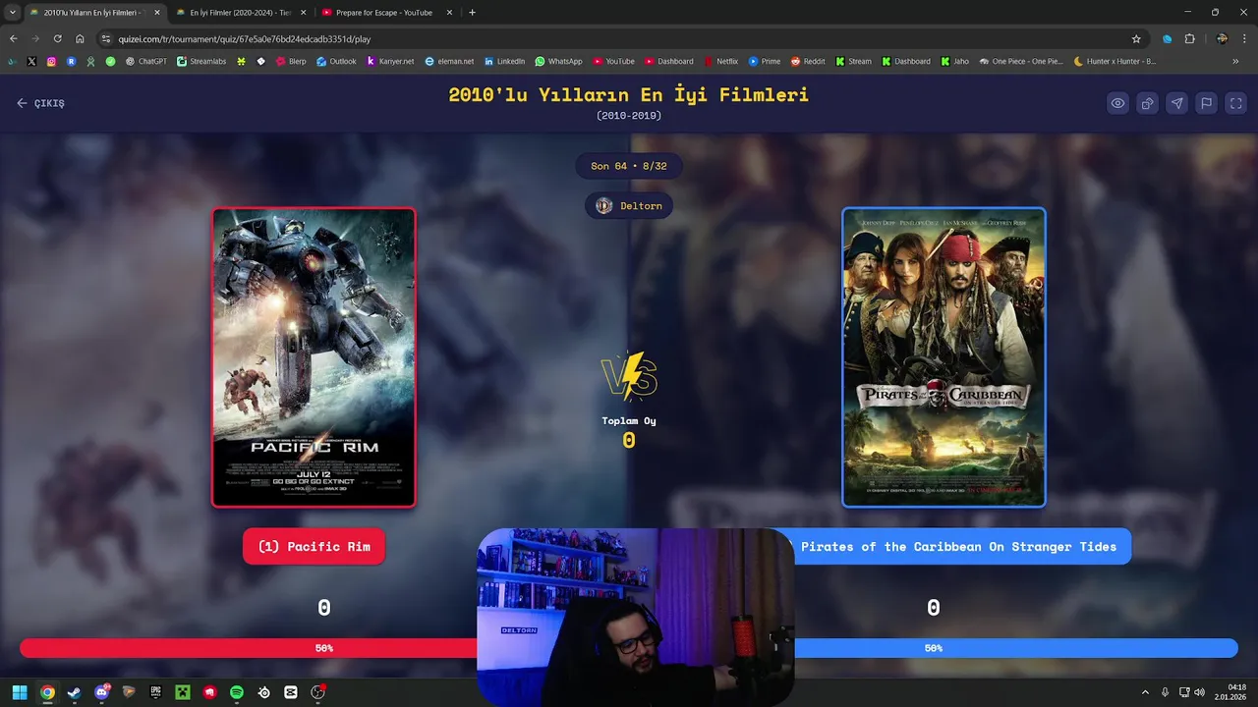This screenshot has width=1258, height=707.
Task: Open the ChatGPT bookmark
Action: click(x=145, y=61)
